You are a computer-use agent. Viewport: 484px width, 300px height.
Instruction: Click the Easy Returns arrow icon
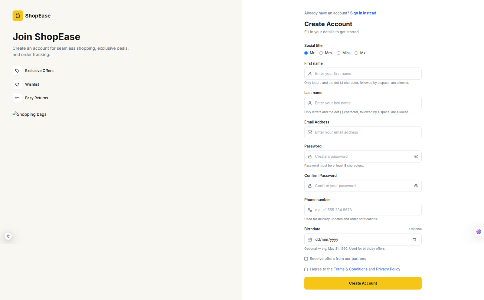click(x=17, y=98)
